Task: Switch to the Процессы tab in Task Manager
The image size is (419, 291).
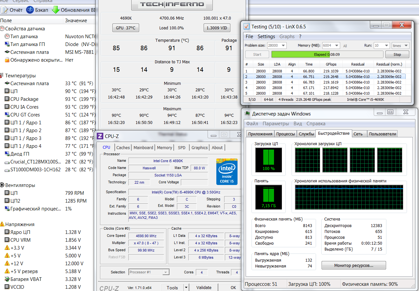Action: click(286, 134)
